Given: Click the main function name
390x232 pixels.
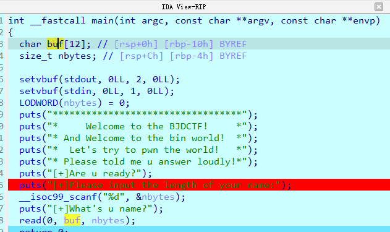Looking at the screenshot, I should (103, 20).
